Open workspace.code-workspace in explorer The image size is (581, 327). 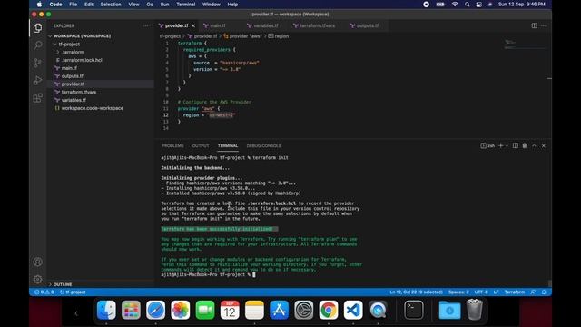click(93, 108)
